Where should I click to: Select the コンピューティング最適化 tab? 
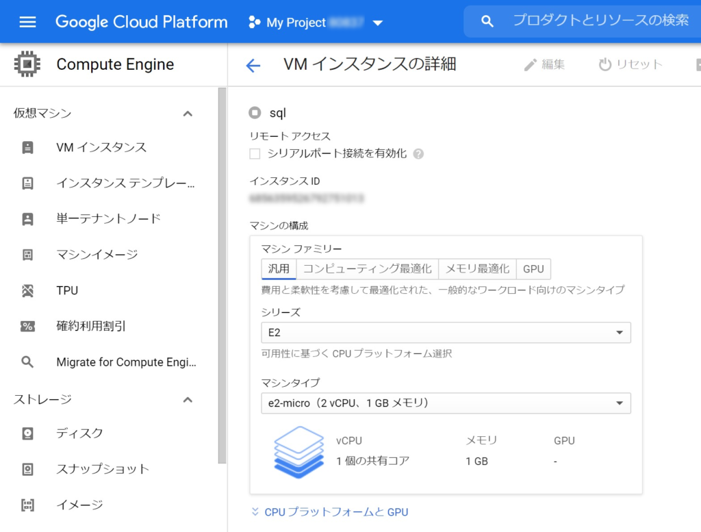[367, 269]
